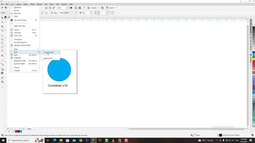
Task: Select the Connector tool in toolbox
Action: coord(2,64)
